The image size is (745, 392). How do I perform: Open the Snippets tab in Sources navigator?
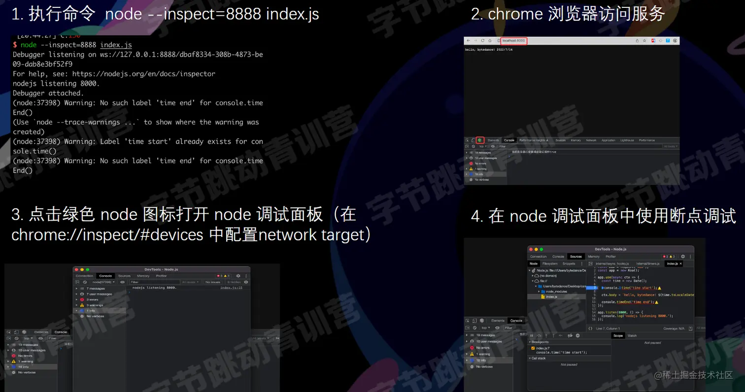pyautogui.click(x=569, y=263)
